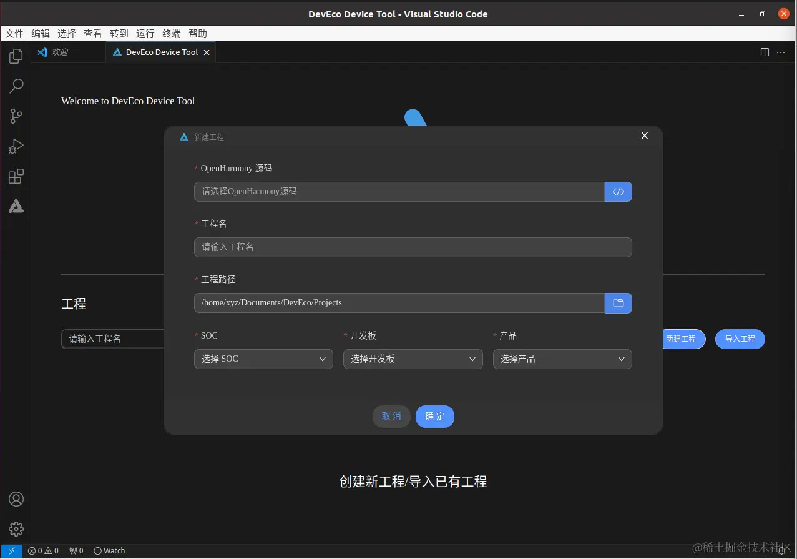
Task: Open the 终端 menu
Action: pos(172,34)
